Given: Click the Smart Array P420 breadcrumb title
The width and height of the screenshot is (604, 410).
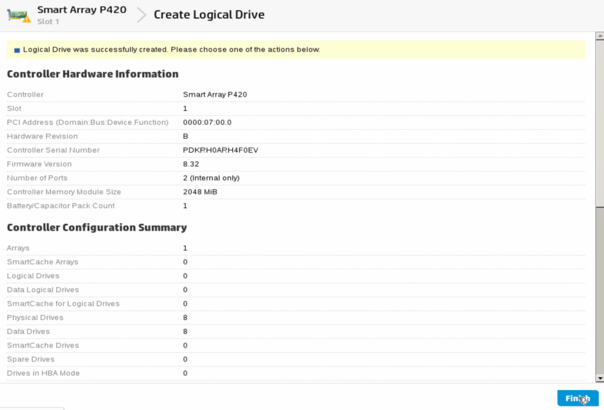Looking at the screenshot, I should [81, 9].
